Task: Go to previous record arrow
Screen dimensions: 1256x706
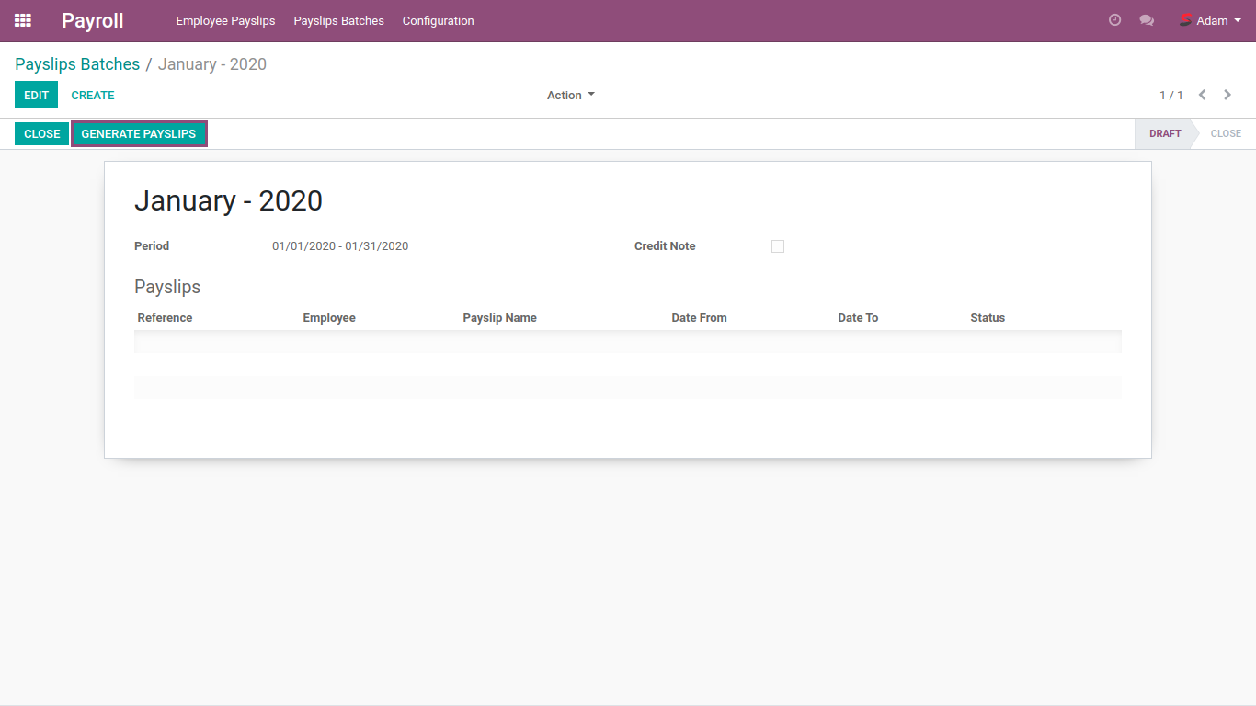Action: (1202, 95)
